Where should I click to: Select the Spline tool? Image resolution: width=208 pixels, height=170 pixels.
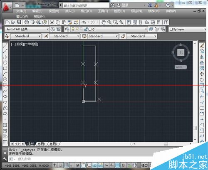(x=5, y=91)
